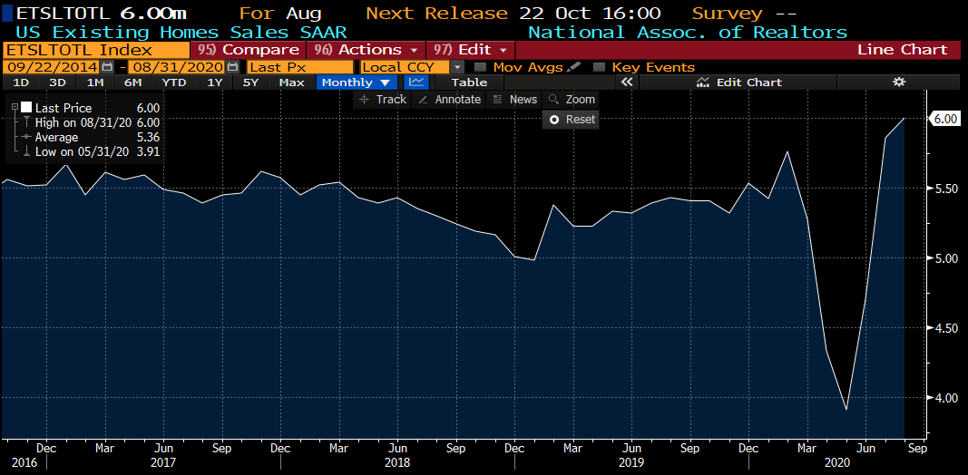Click the ETSLTOTL Index security field
The image size is (968, 475).
click(x=96, y=50)
